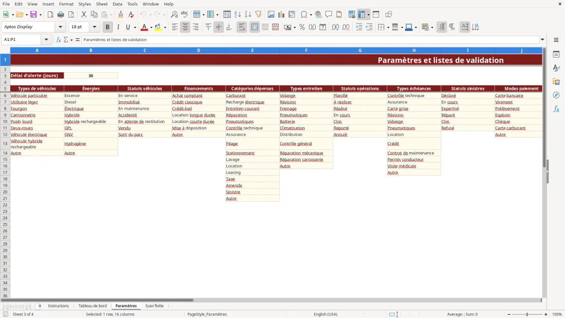Expand the formula bar
Image resolution: width=565 pixels, height=318 pixels.
542,40
